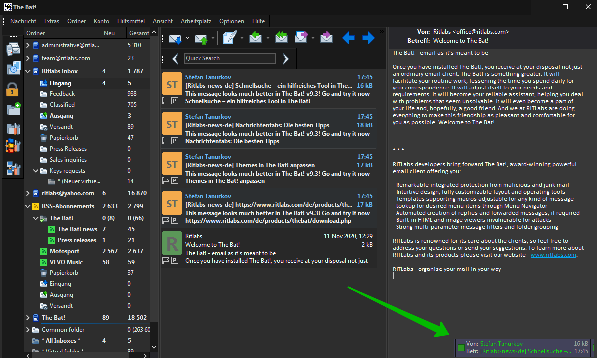The height and width of the screenshot is (358, 597).
Task: Click the redirect message envelope icon
Action: point(326,38)
